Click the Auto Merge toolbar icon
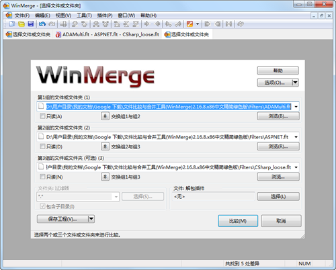336x270 pixels. (x=228, y=24)
